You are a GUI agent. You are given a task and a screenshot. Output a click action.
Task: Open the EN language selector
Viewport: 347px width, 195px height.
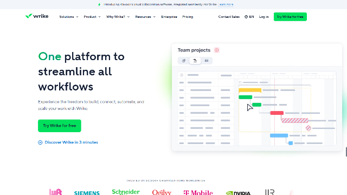[x=249, y=17]
